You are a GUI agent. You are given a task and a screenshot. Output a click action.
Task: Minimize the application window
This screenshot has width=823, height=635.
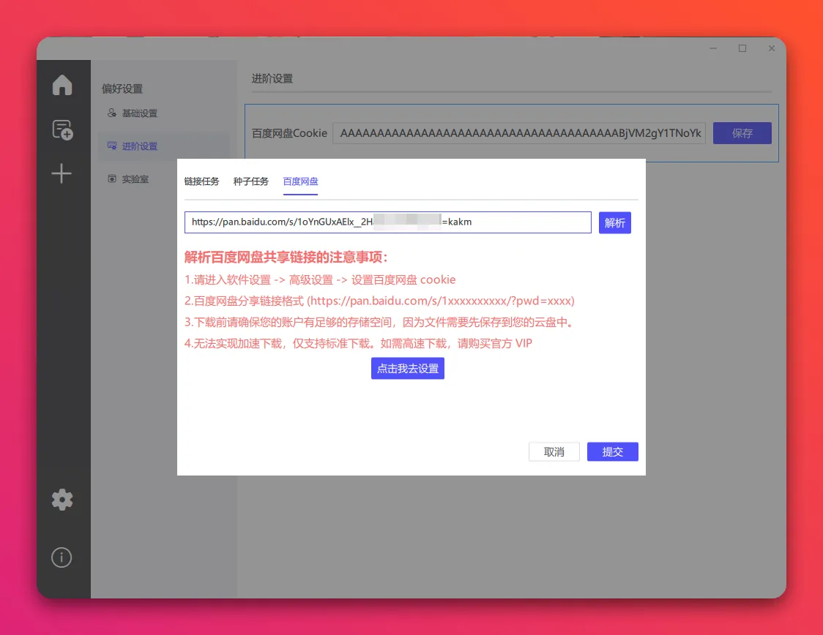coord(713,48)
